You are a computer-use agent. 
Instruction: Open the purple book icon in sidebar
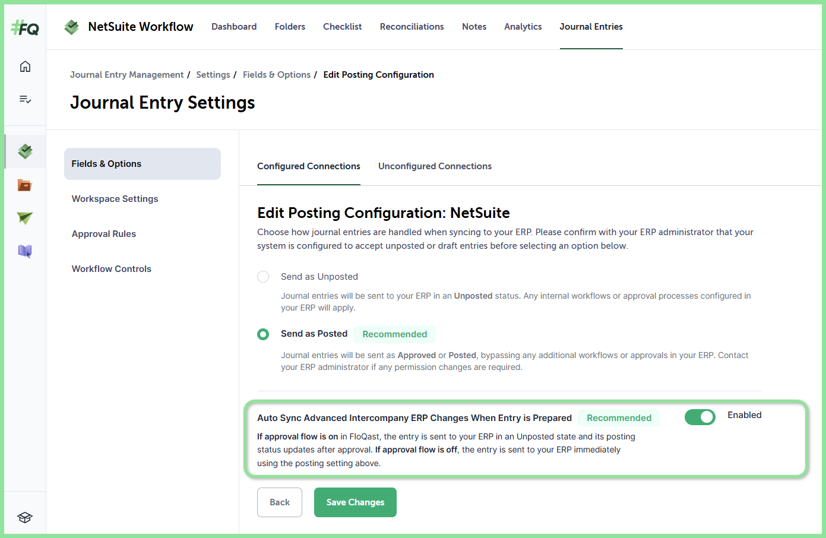click(x=25, y=251)
